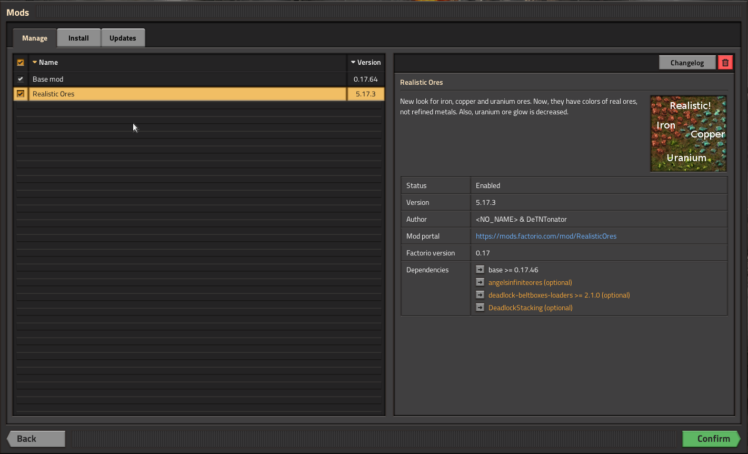Switch to the Manage tab

pyautogui.click(x=35, y=38)
